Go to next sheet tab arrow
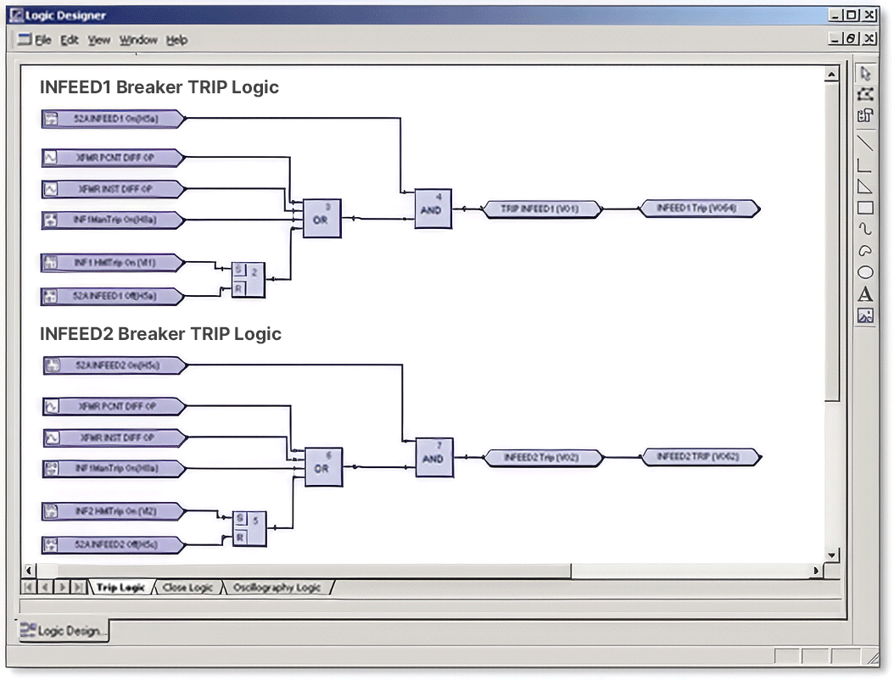This screenshot has width=894, height=680. [62, 587]
